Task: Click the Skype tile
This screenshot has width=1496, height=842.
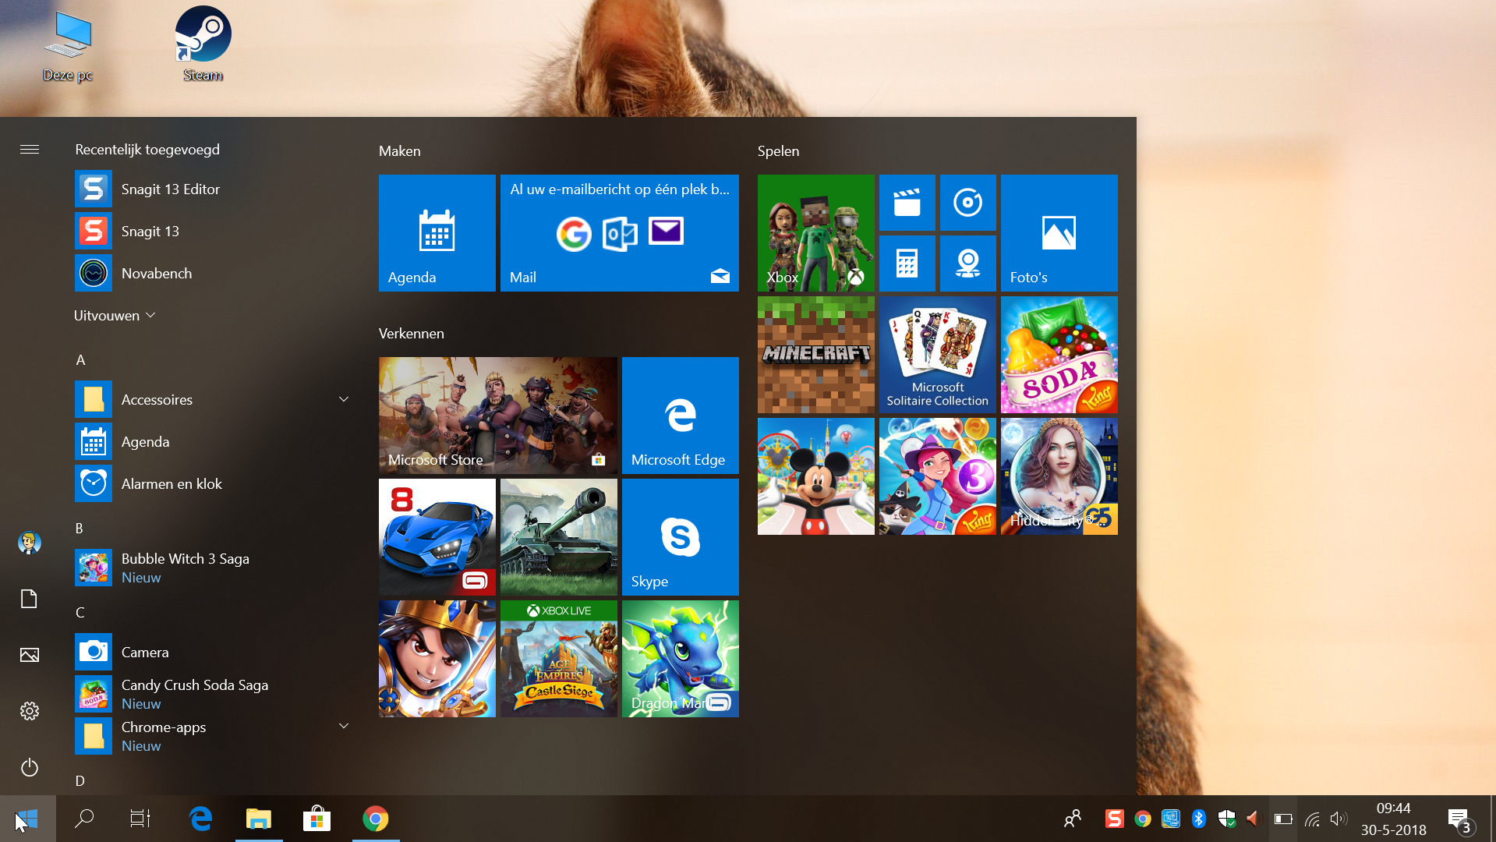Action: point(680,537)
